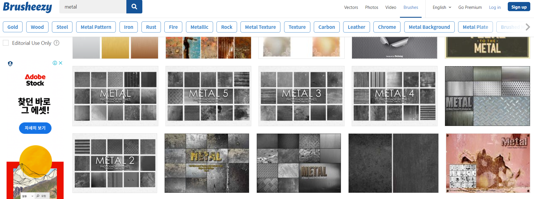
Task: Click the ad info icon
Action: 55,63
